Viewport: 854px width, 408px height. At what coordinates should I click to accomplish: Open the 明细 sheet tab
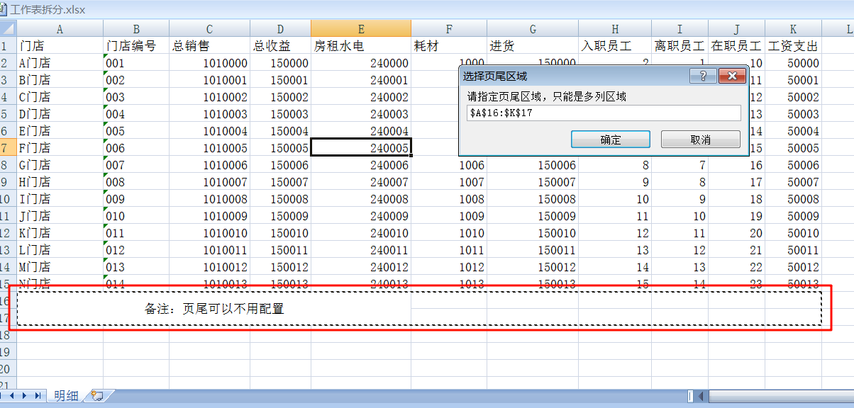(66, 396)
